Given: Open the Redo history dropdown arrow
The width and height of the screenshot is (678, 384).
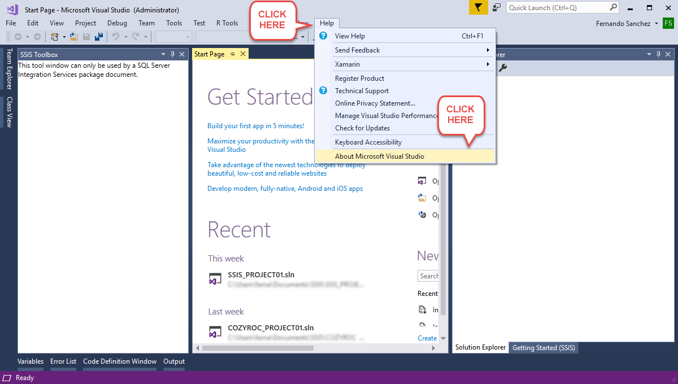Looking at the screenshot, I should pos(145,37).
